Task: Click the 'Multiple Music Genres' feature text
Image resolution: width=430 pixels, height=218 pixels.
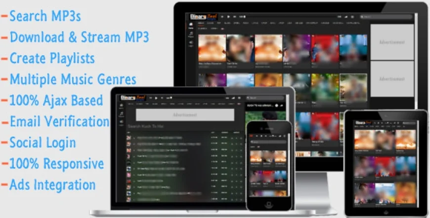Action: click(73, 79)
